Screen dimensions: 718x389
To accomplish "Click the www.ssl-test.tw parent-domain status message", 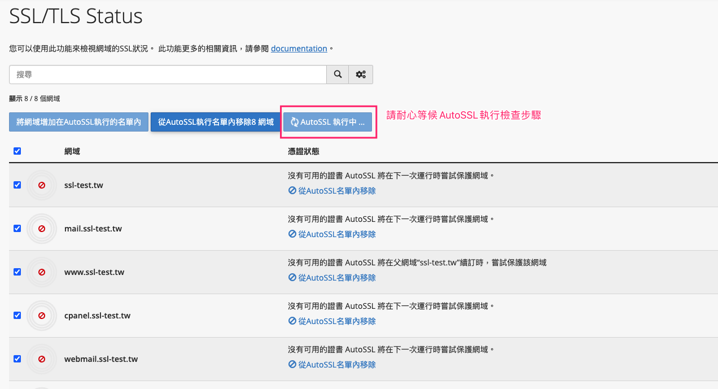I will point(417,263).
